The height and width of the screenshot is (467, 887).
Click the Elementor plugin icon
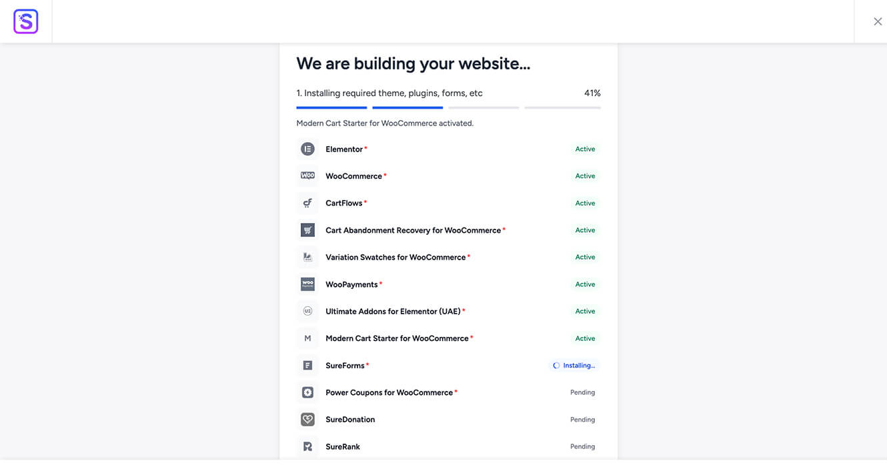[x=307, y=149]
